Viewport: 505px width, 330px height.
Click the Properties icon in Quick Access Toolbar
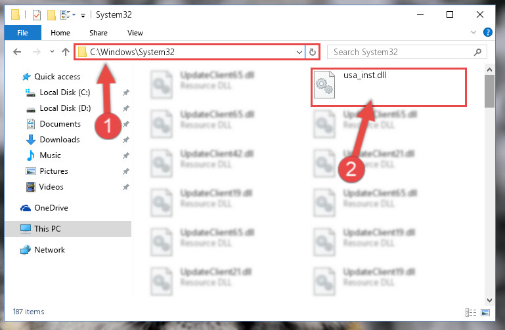[x=37, y=15]
